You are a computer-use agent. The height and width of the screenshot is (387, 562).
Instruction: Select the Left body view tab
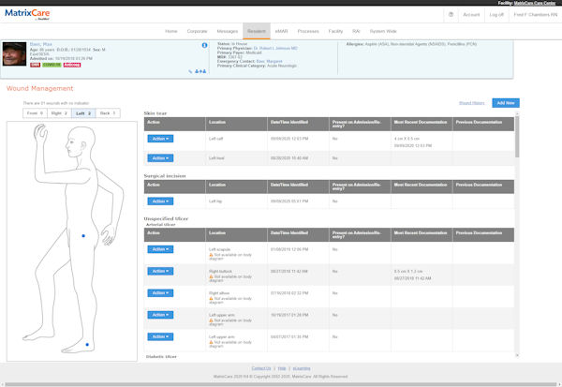click(x=83, y=113)
